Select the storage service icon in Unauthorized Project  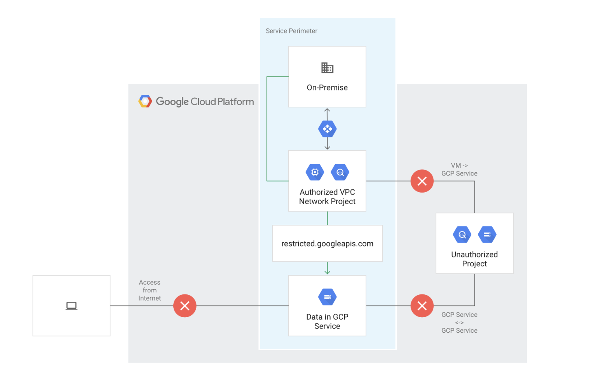pyautogui.click(x=487, y=234)
